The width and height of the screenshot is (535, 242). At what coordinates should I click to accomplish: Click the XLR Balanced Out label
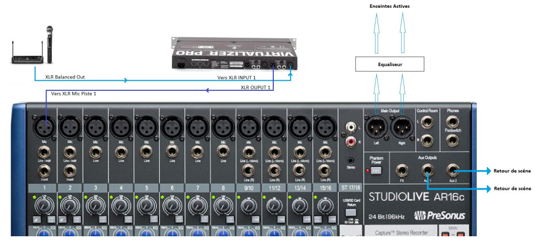click(65, 77)
